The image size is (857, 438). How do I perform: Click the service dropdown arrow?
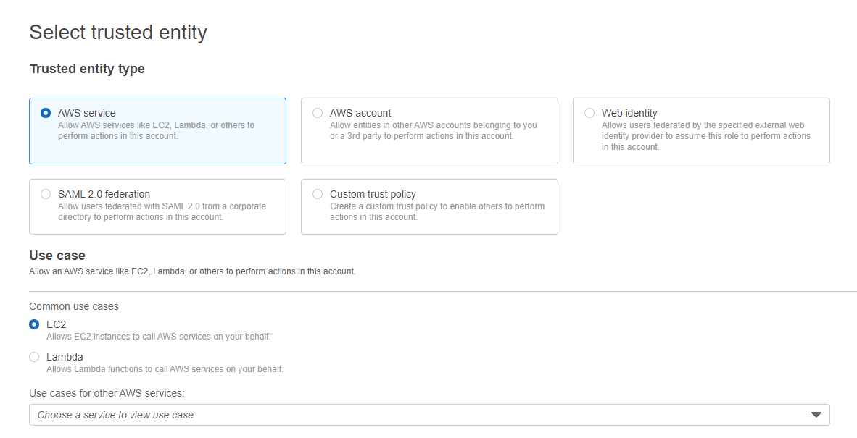(x=816, y=415)
